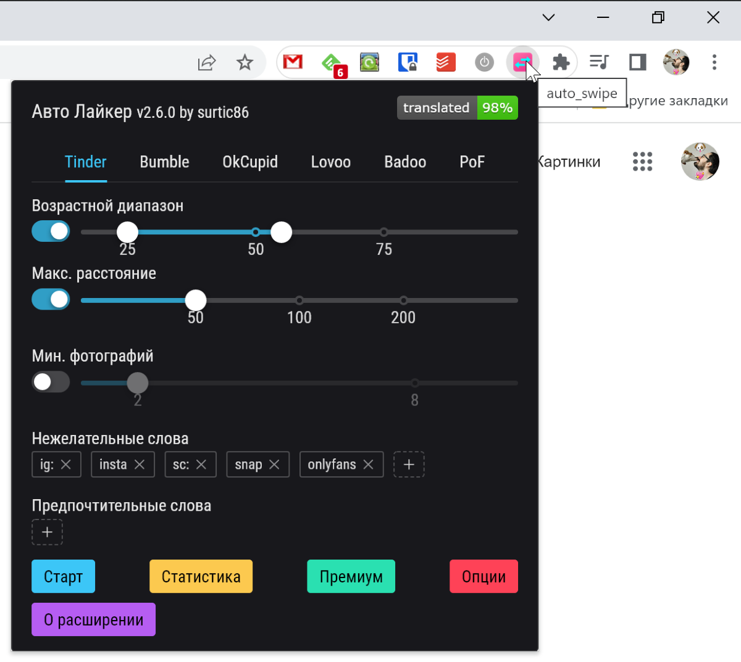The height and width of the screenshot is (662, 741).
Task: Toggle the browser side panel icon
Action: 637,62
